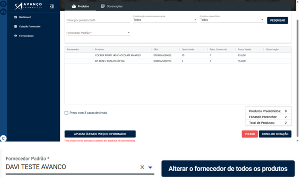Click the basket icon on Produtos tab
This screenshot has height=177, width=300.
tap(74, 6)
